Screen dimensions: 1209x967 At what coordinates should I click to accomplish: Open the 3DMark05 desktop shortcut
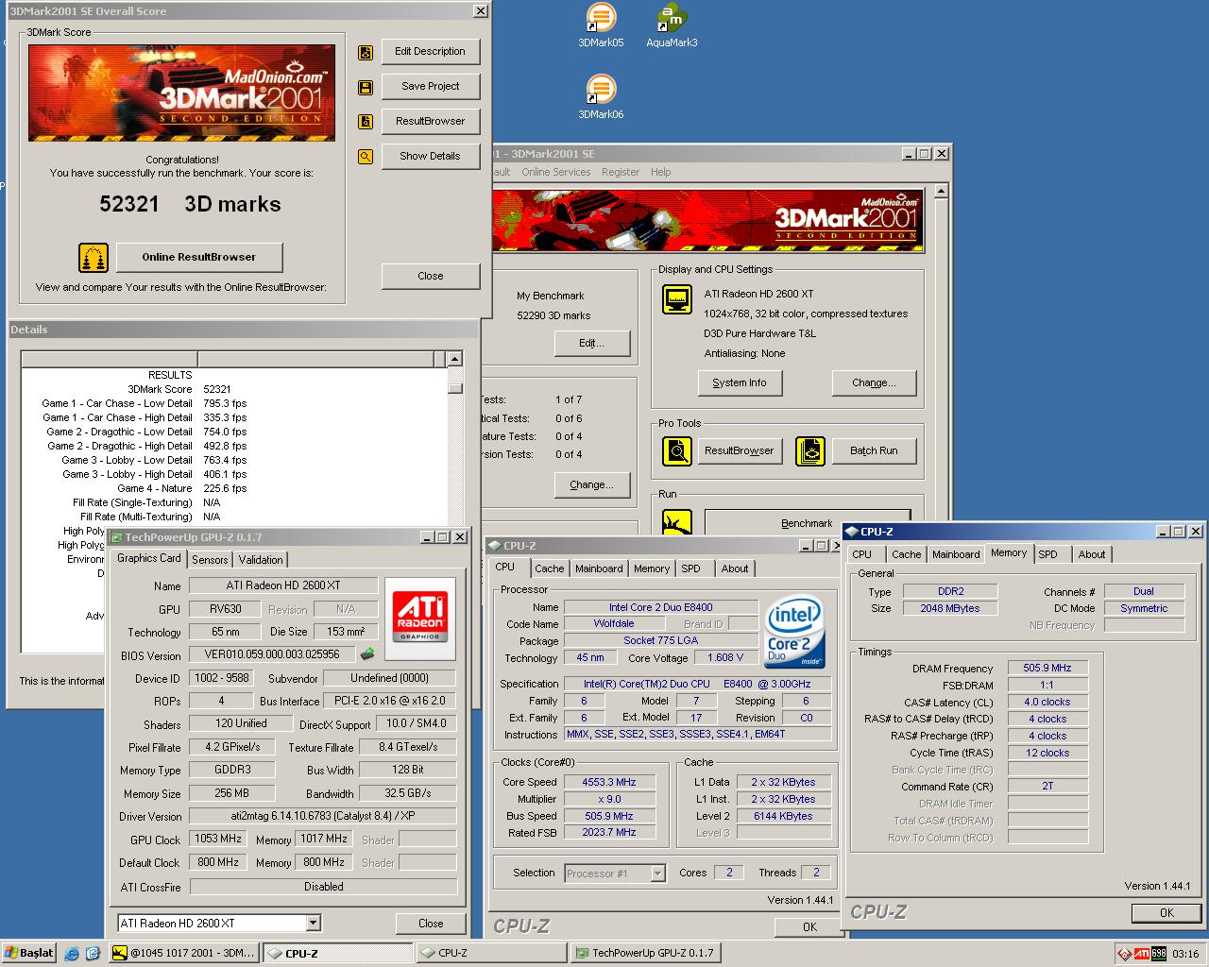click(601, 25)
